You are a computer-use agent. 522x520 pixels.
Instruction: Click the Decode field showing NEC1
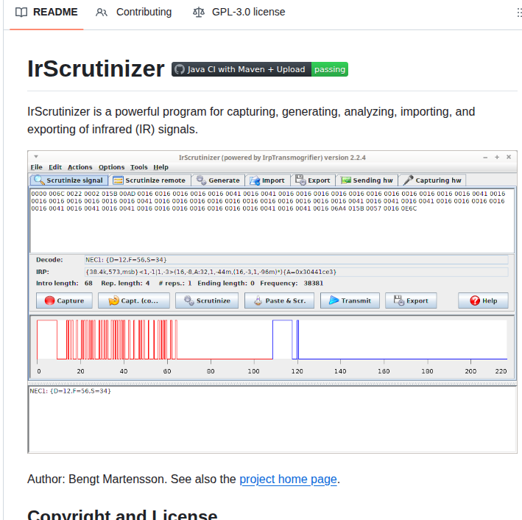(x=296, y=260)
